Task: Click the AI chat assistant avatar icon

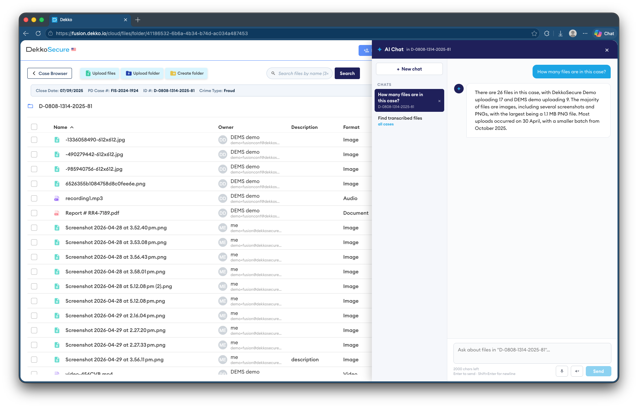Action: coord(459,89)
